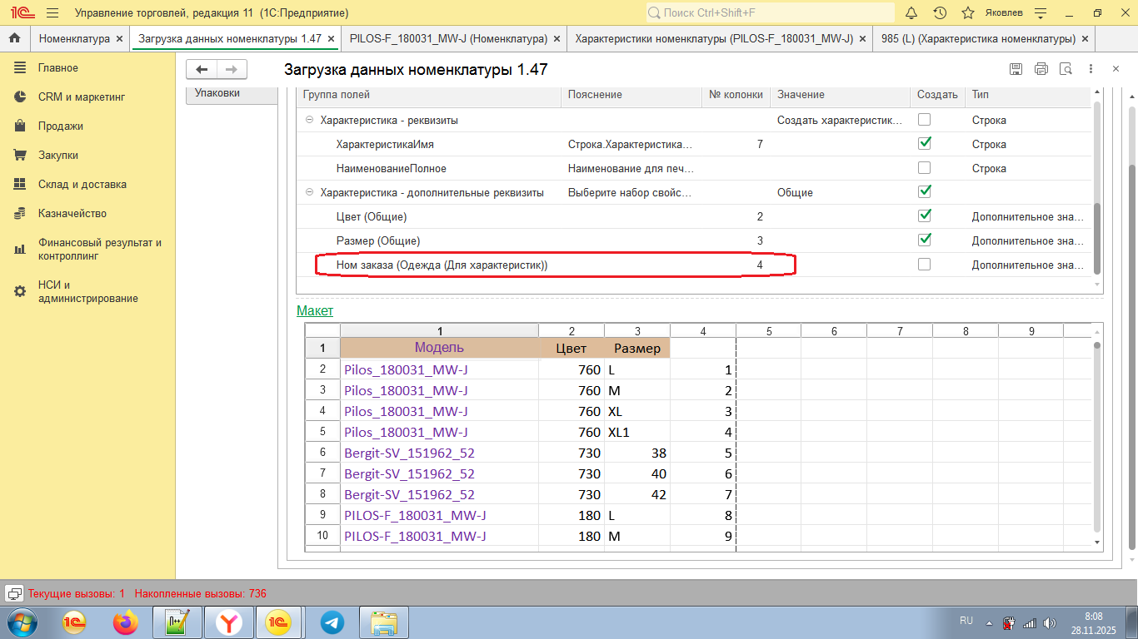1138x639 pixels.
Task: Collapse the Характеристика - реквизиты group
Action: click(x=309, y=121)
